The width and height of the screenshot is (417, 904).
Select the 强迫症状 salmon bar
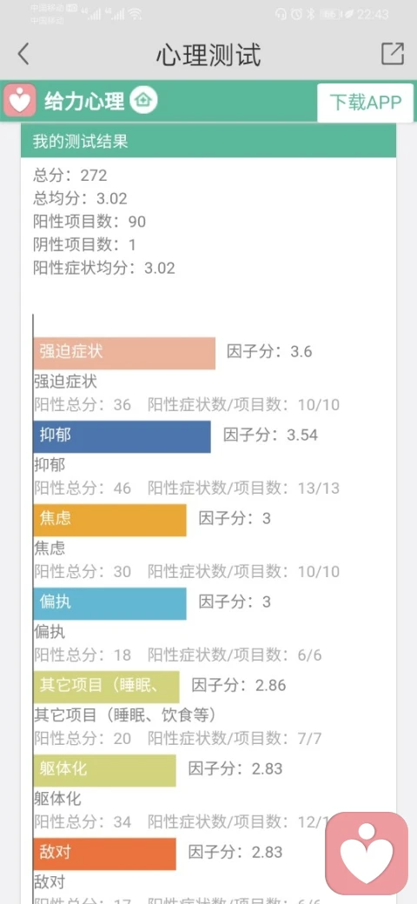click(124, 354)
